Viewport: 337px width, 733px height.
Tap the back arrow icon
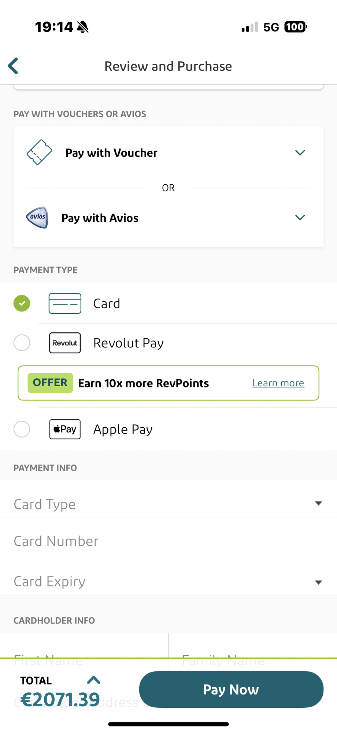tap(13, 66)
